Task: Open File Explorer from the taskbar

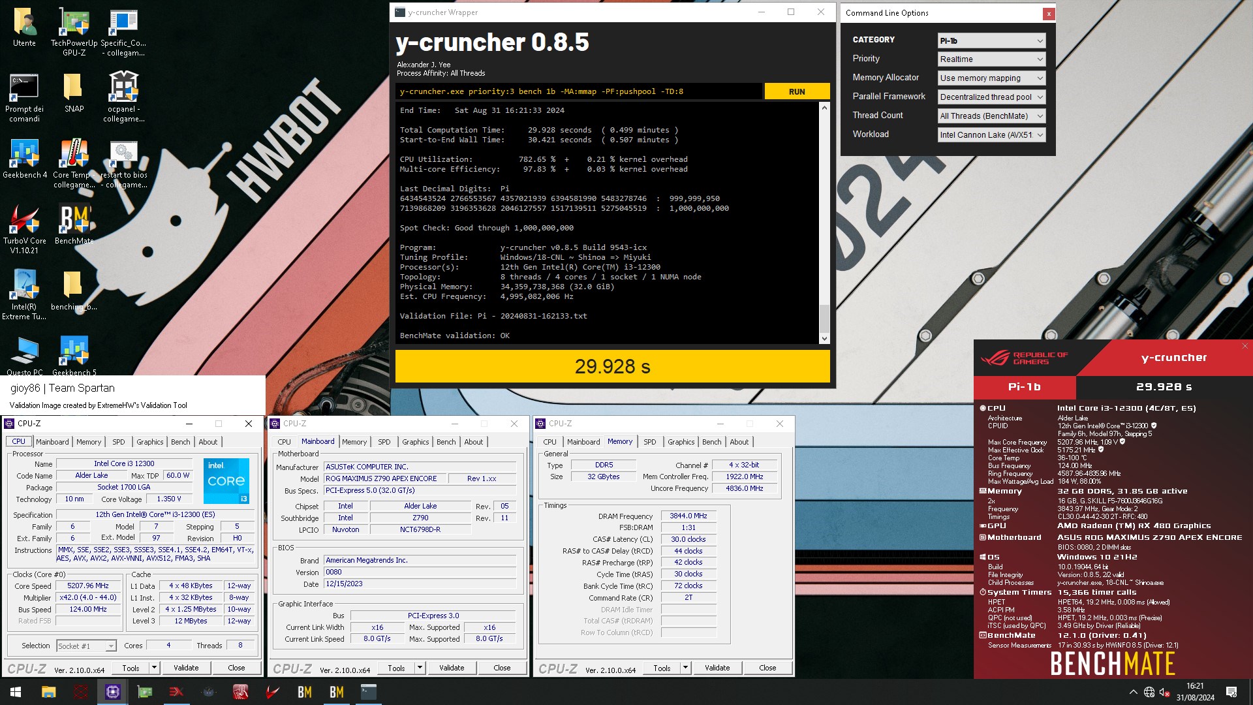Action: click(48, 692)
